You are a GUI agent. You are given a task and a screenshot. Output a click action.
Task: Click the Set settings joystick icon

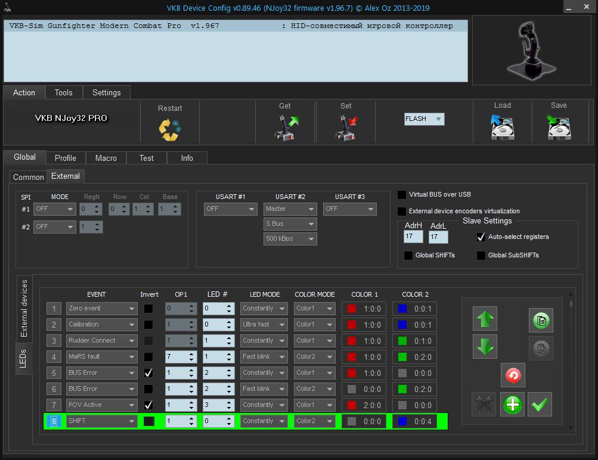346,128
